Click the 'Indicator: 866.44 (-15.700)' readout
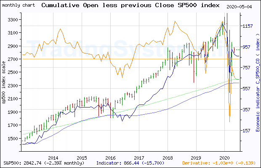 point(130,163)
